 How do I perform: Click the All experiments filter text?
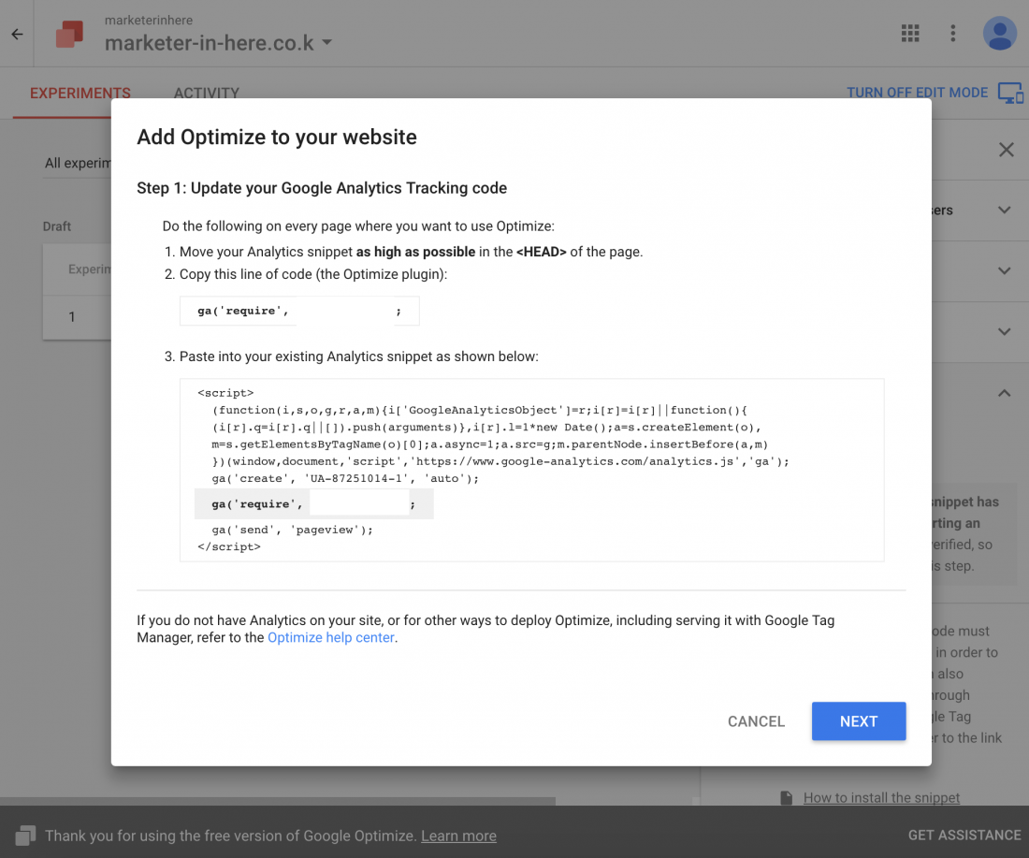pos(78,163)
